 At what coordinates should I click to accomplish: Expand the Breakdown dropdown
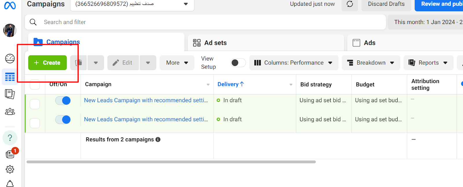[371, 63]
